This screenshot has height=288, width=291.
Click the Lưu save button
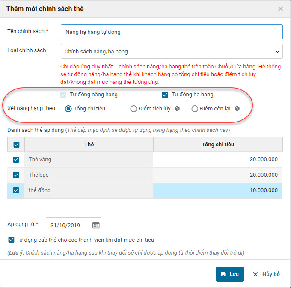pyautogui.click(x=230, y=274)
